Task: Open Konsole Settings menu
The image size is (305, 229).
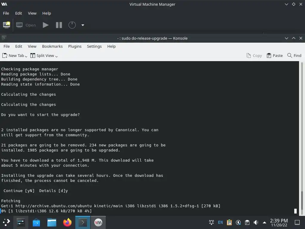Action: (x=94, y=46)
